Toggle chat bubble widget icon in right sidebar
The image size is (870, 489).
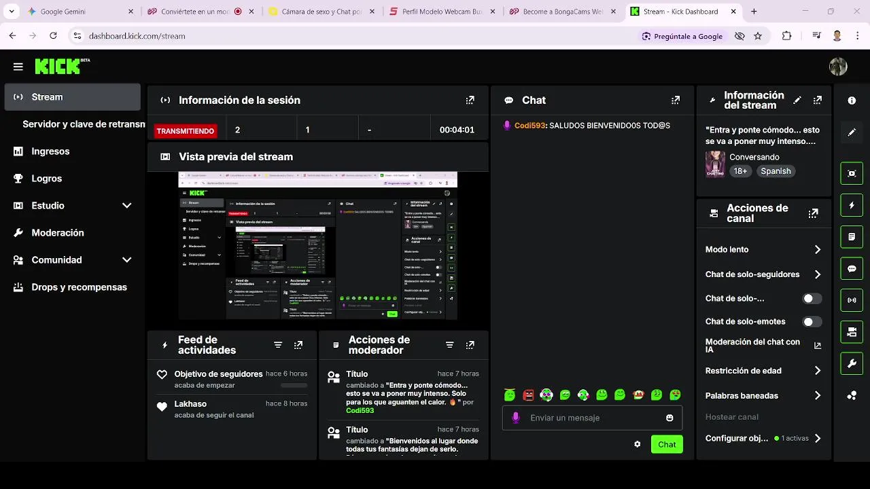tap(852, 269)
